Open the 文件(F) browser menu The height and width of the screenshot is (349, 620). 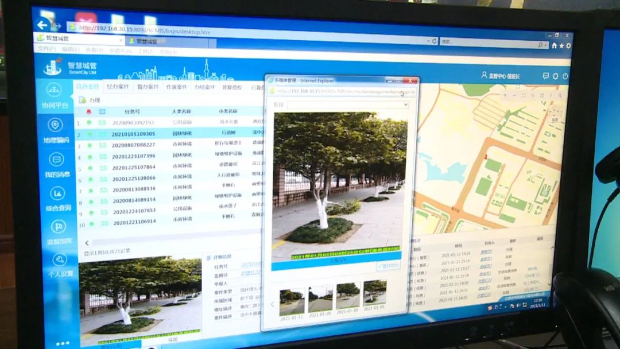[x=46, y=49]
